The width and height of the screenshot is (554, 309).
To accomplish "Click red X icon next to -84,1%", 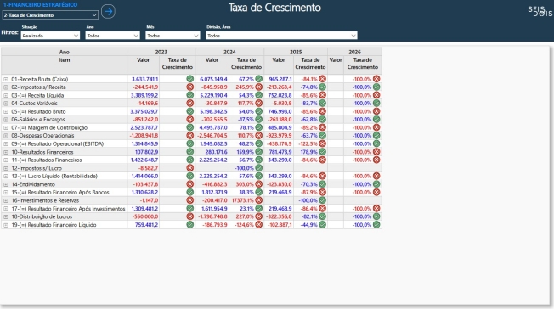I will click(322, 79).
